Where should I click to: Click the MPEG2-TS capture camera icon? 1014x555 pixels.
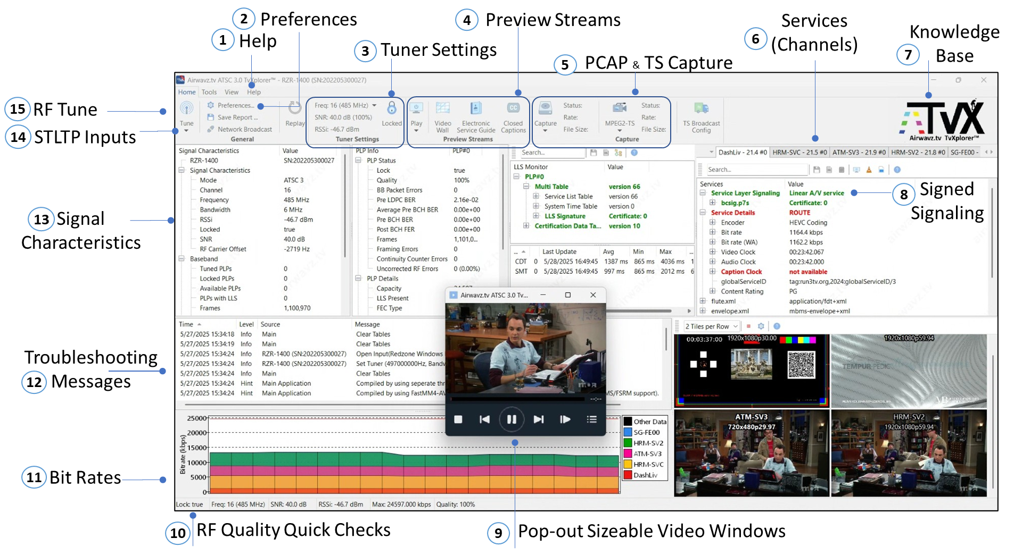click(x=619, y=107)
